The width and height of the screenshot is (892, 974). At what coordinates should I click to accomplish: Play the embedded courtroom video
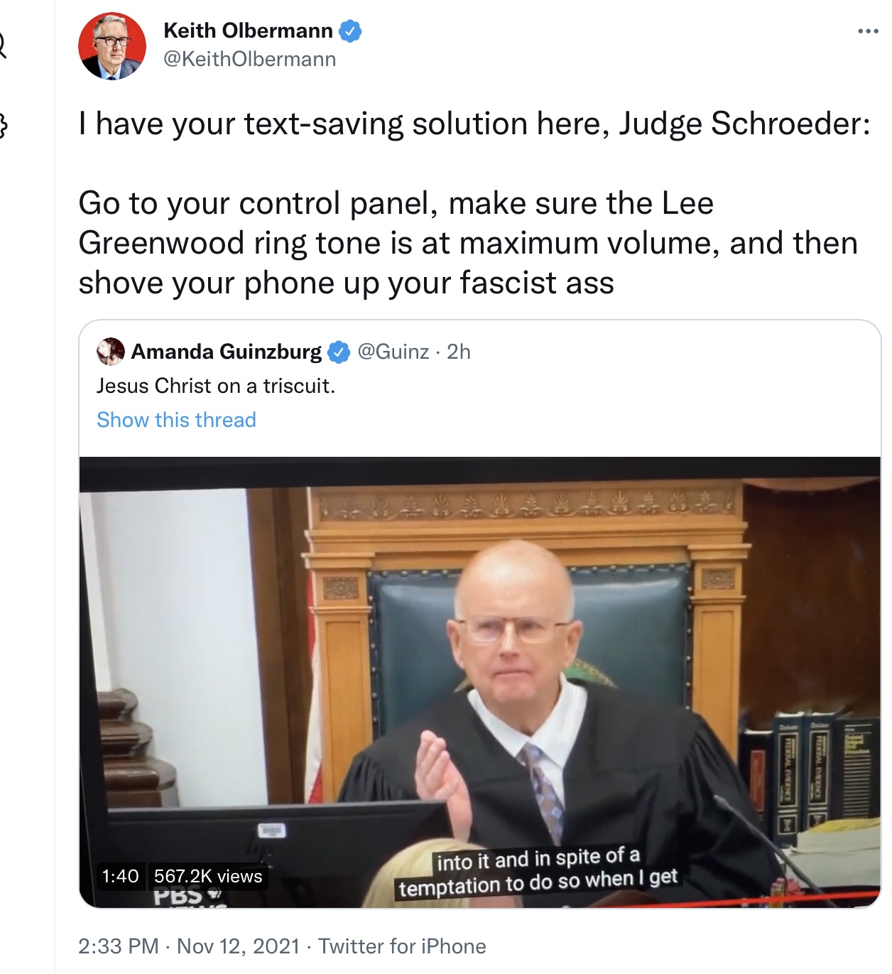(x=480, y=682)
